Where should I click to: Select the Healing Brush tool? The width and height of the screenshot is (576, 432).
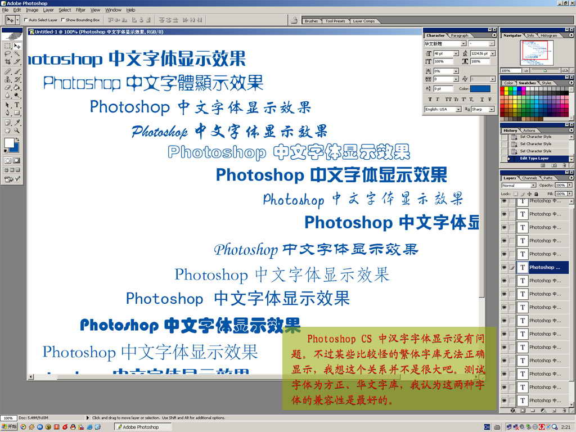tap(7, 71)
